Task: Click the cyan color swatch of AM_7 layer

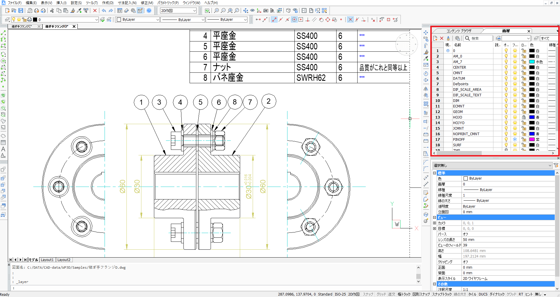Action: [x=532, y=62]
